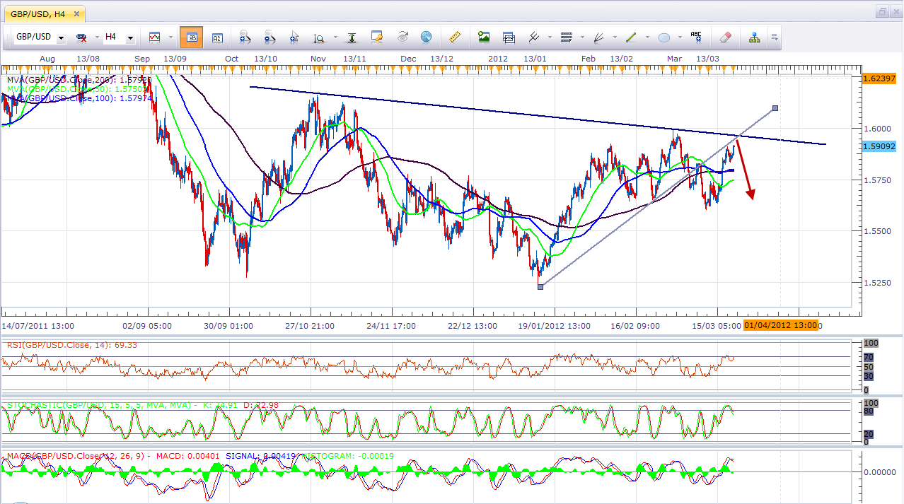This screenshot has width=904, height=504.
Task: Click the Nov month label on top axis
Action: [318, 59]
